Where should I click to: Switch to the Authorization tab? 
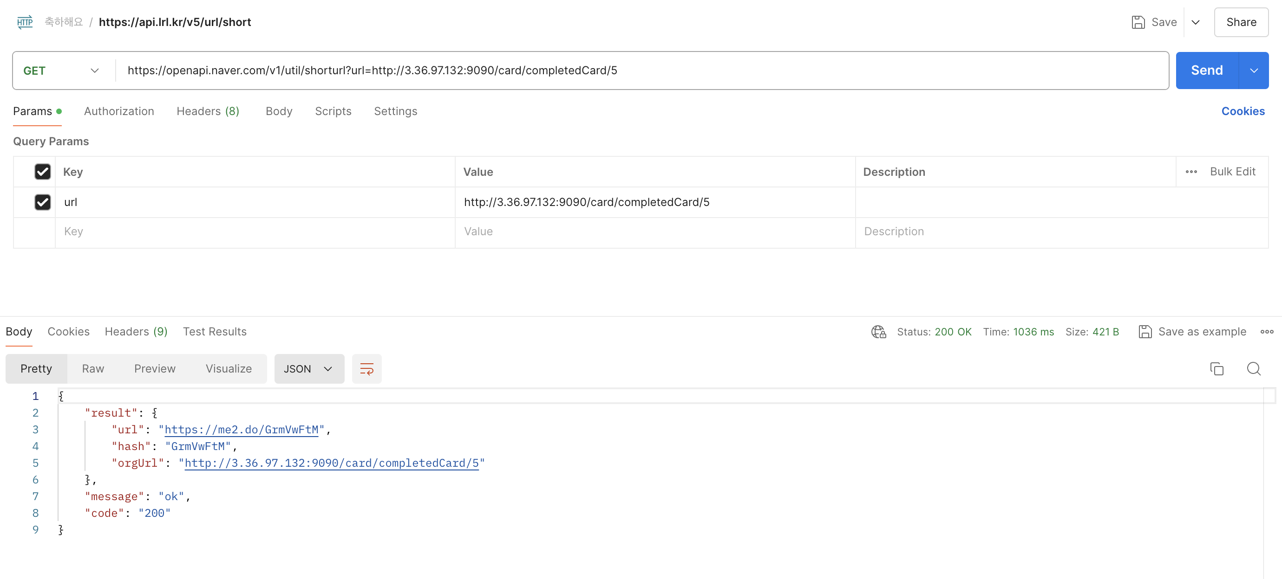point(119,111)
